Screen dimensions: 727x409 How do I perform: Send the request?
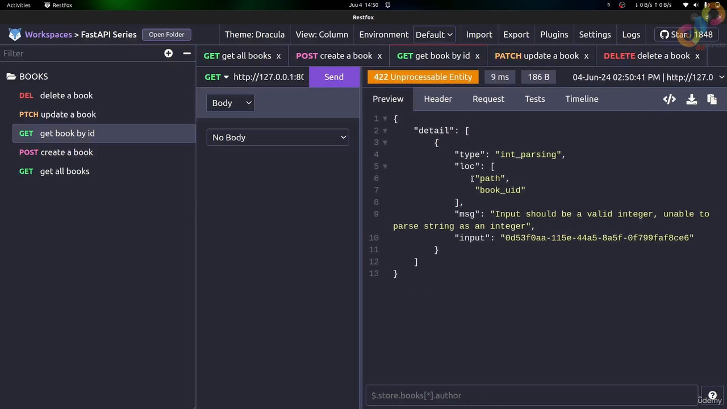[x=334, y=77]
